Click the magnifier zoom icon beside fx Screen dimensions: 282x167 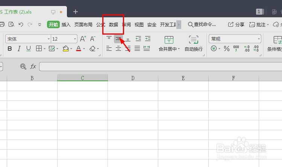(23, 67)
